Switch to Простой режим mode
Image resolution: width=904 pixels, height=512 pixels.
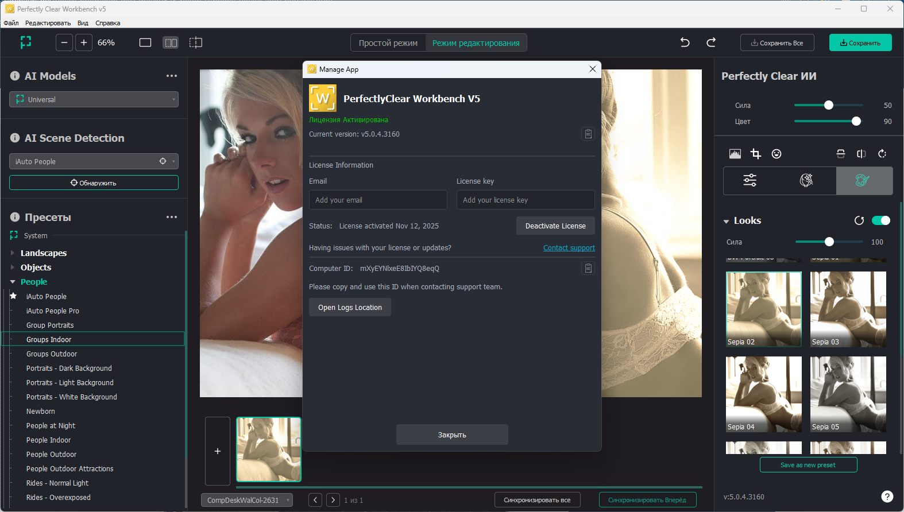(388, 43)
